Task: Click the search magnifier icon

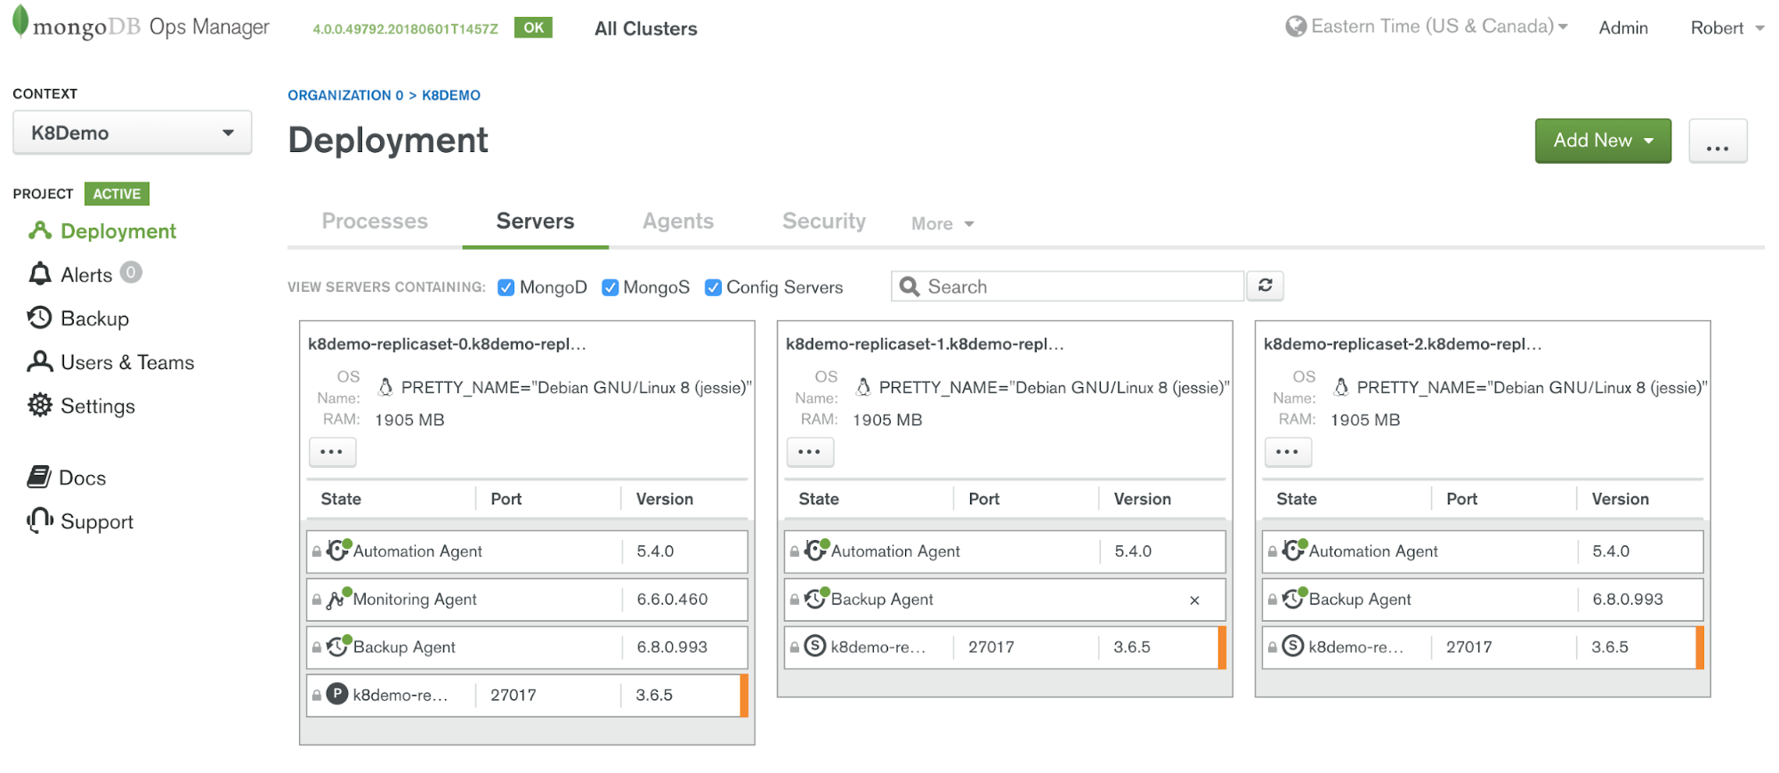Action: coord(910,286)
